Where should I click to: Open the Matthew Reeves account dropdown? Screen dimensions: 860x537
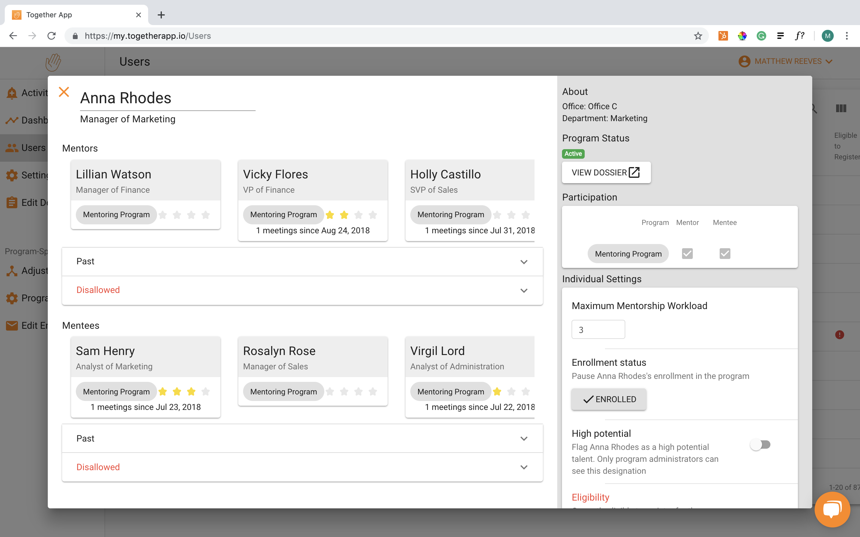pyautogui.click(x=785, y=61)
